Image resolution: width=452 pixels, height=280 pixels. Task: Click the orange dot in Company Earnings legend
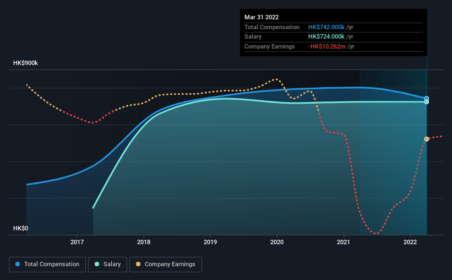click(138, 264)
